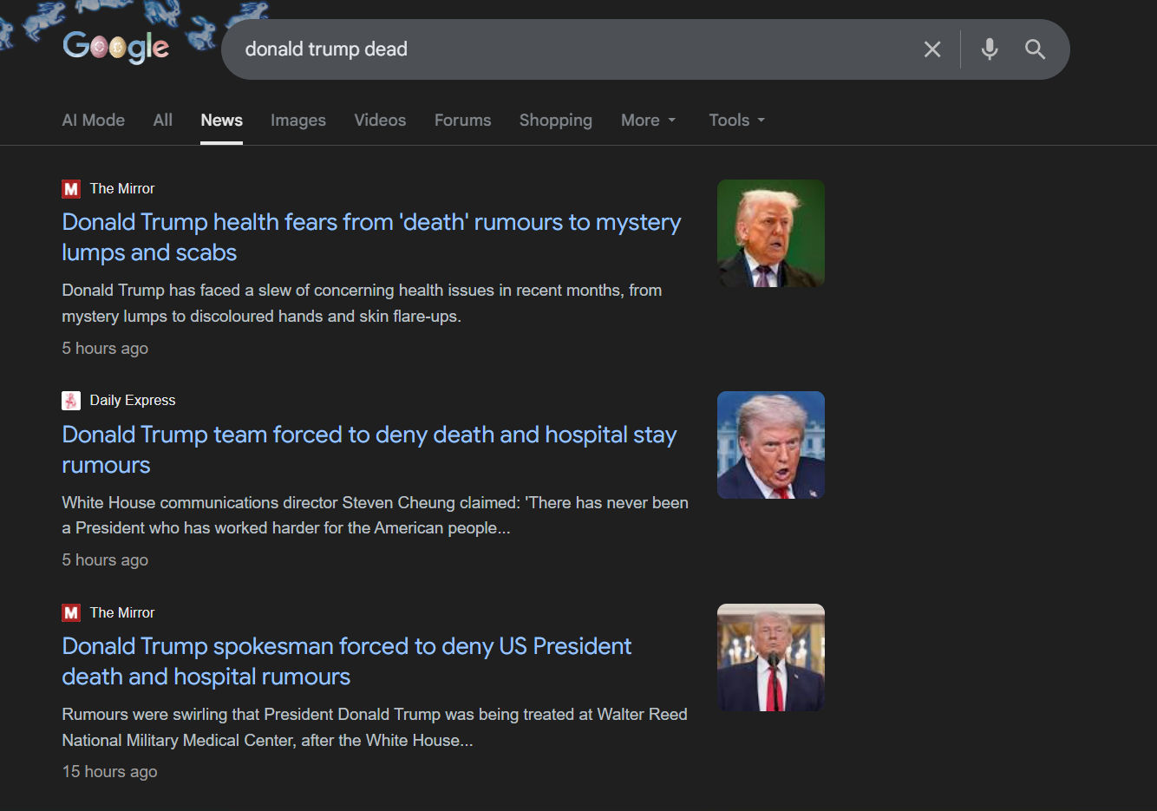Click the Google logo

point(116,47)
